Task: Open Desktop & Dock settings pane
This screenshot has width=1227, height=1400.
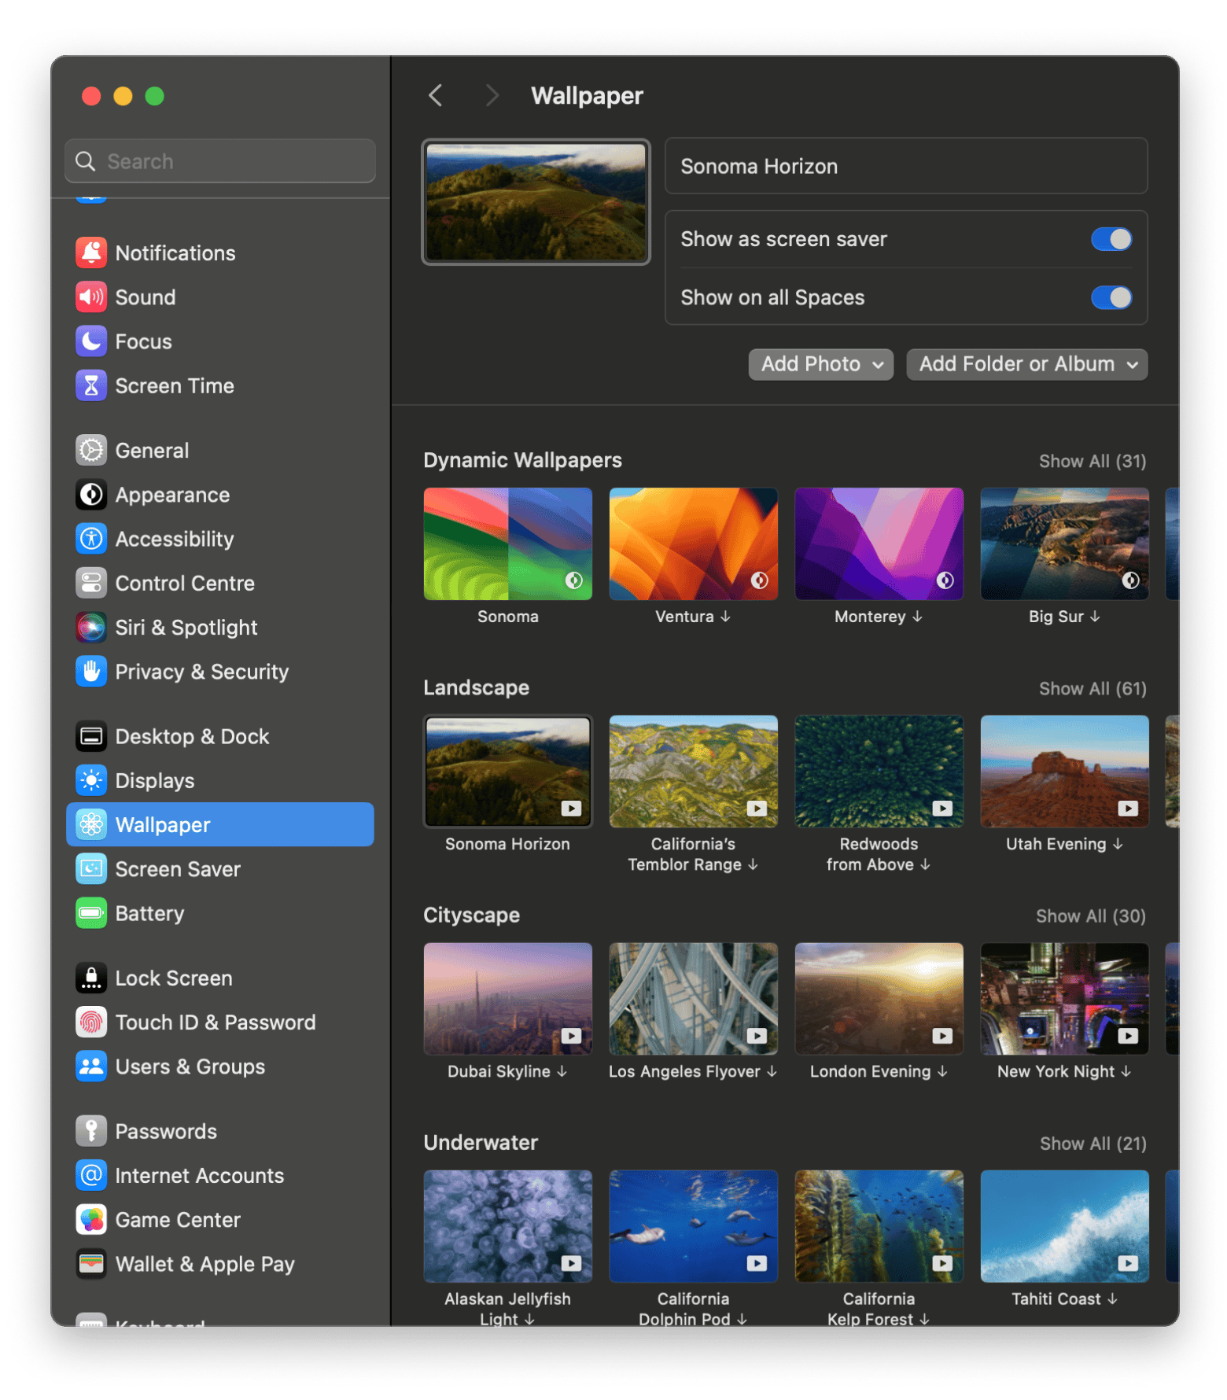Action: 192,736
